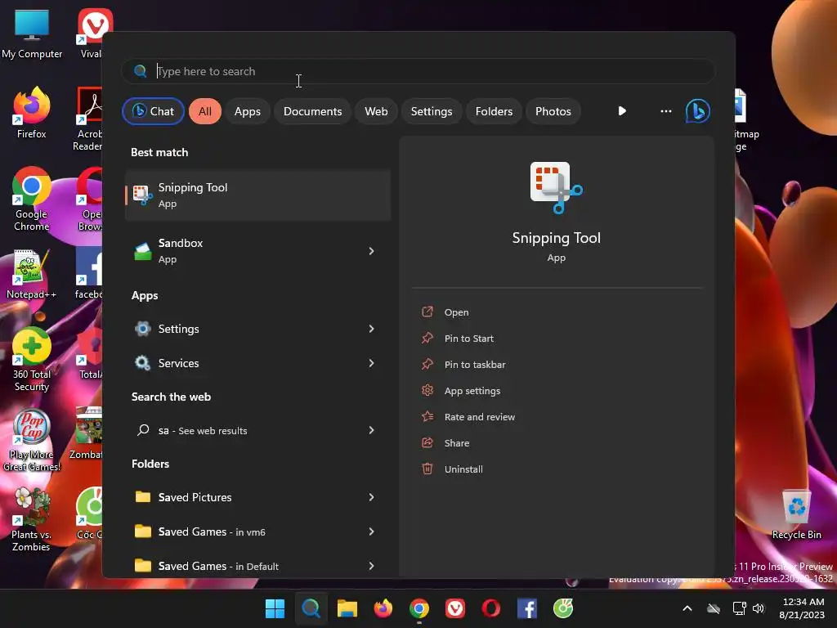The height and width of the screenshot is (628, 837).
Task: Select the Saved Games in Default folder result
Action: tap(257, 566)
